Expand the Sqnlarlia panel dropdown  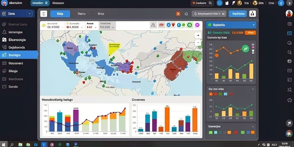[254, 25]
